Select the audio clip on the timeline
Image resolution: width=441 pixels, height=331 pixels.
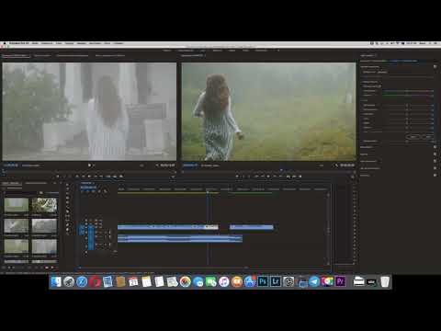tap(180, 238)
